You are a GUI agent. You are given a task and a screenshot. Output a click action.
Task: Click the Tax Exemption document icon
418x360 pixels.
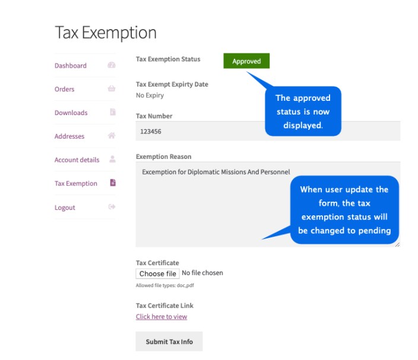[113, 183]
